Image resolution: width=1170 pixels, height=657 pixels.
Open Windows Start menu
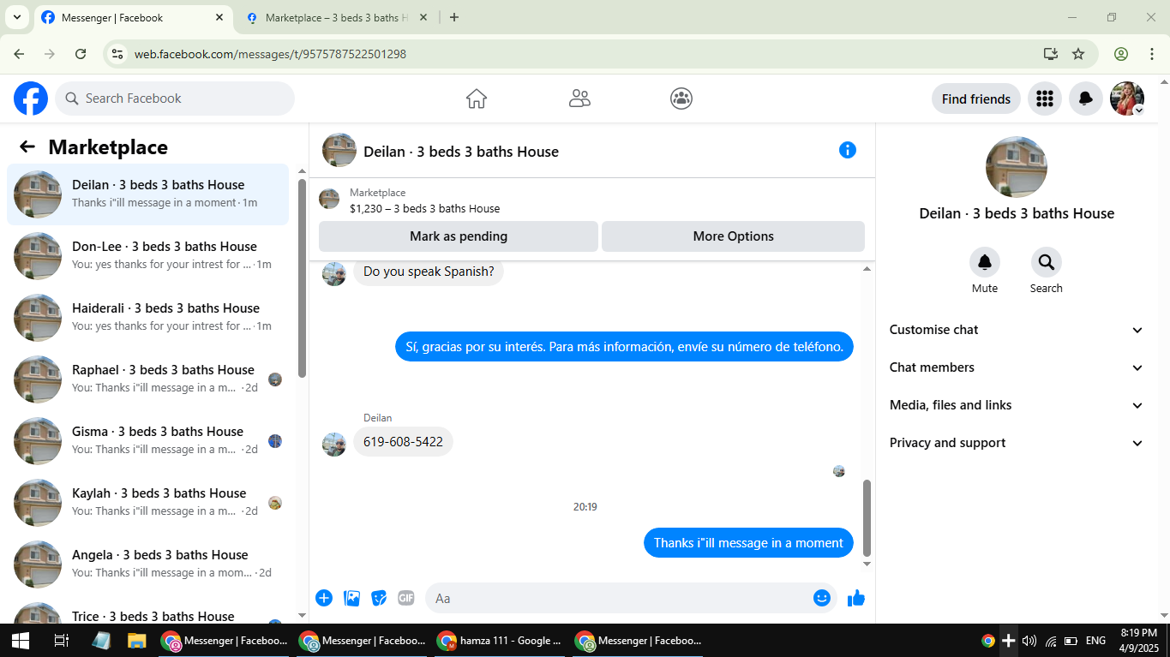click(21, 640)
